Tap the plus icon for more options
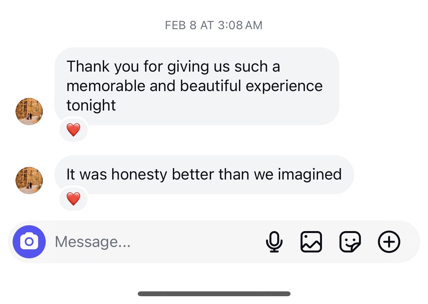 coord(389,242)
